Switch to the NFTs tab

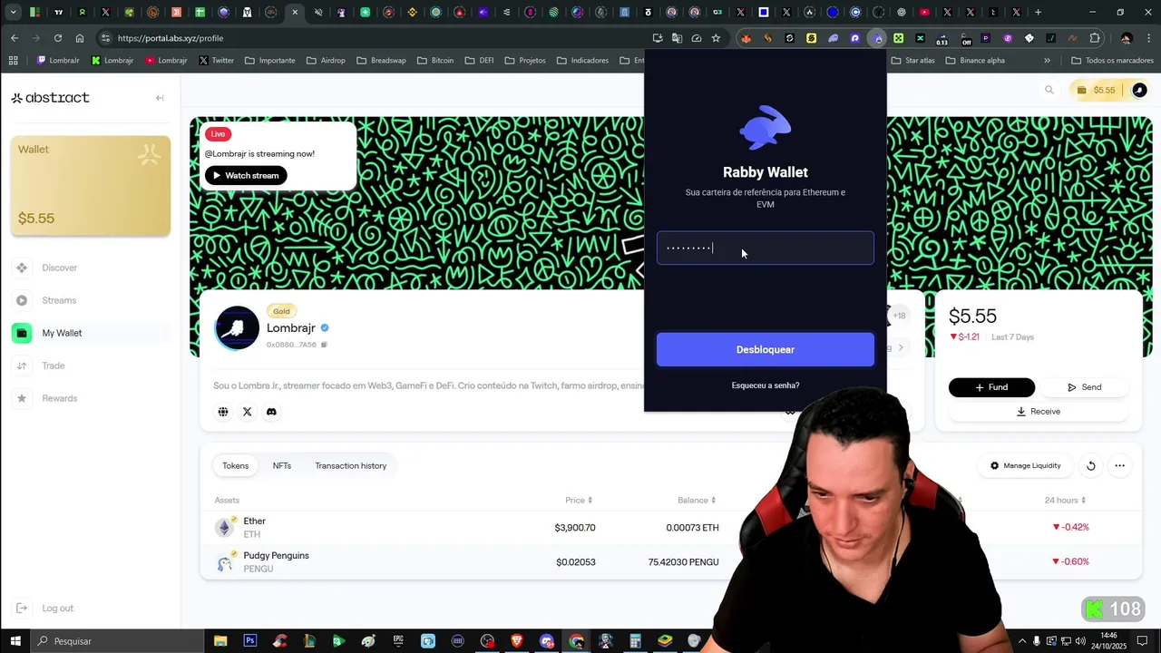[x=282, y=465]
